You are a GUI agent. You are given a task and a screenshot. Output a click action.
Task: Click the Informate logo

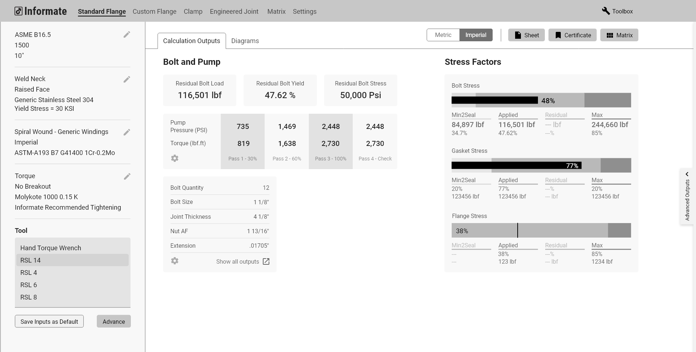point(41,11)
